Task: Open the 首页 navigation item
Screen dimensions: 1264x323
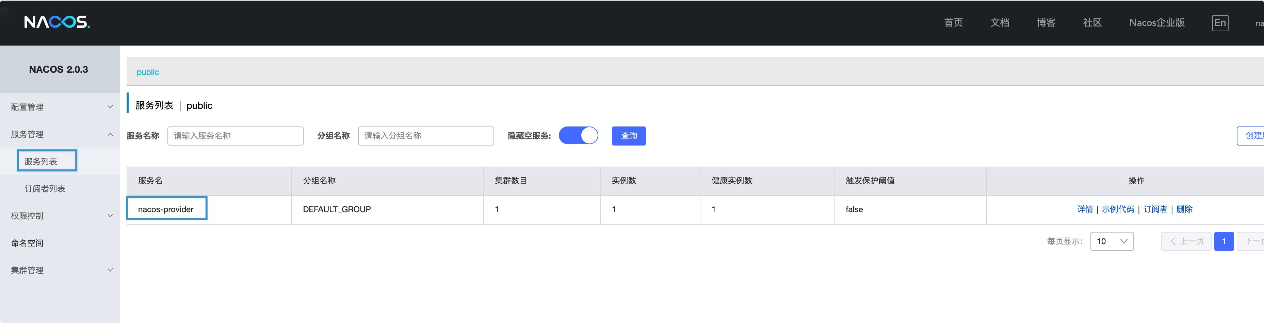Action: 953,22
